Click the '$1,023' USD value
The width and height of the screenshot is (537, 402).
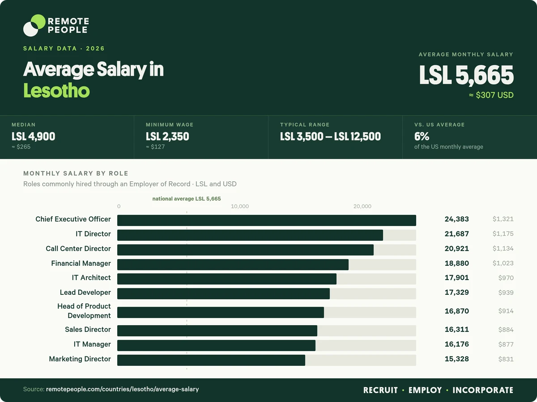(503, 264)
